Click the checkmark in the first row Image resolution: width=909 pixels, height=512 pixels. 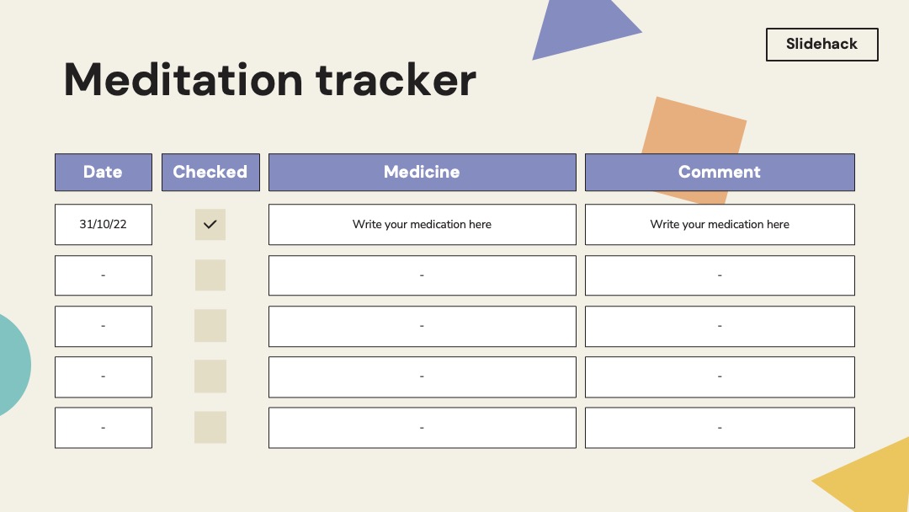pyautogui.click(x=210, y=224)
